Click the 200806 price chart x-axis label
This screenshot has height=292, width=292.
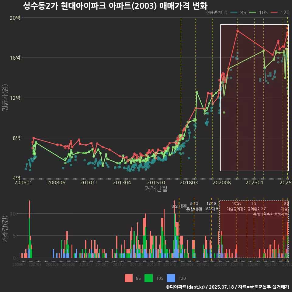(56, 182)
